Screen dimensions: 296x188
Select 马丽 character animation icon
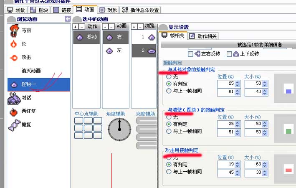[x=14, y=30]
